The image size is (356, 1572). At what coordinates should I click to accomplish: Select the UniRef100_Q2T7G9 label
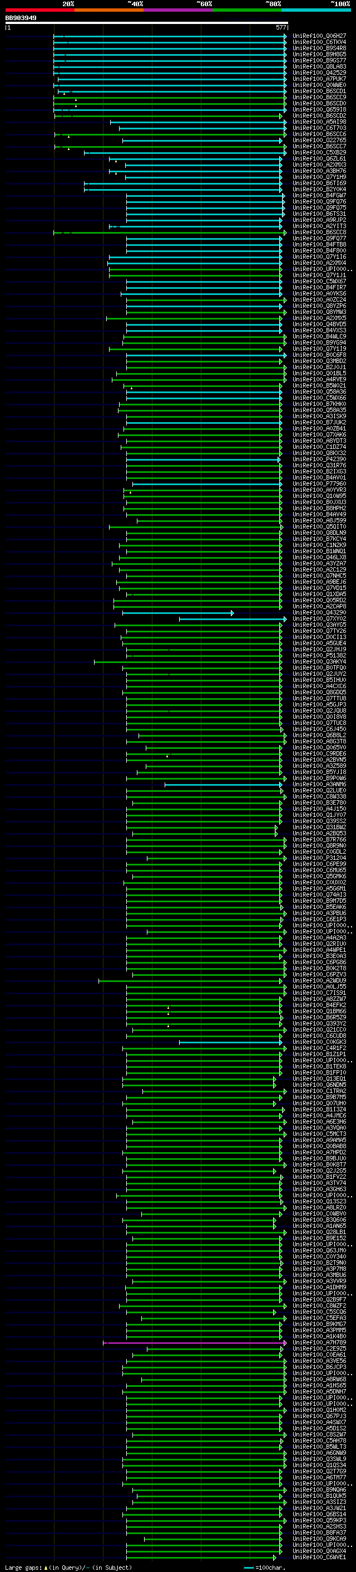pos(319,1471)
